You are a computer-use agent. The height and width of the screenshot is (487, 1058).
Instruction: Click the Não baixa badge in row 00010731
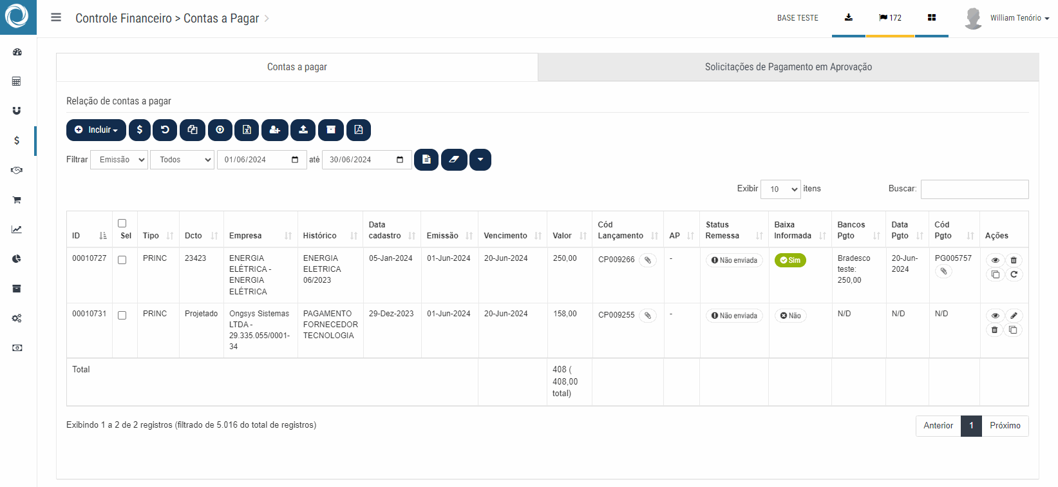(790, 316)
